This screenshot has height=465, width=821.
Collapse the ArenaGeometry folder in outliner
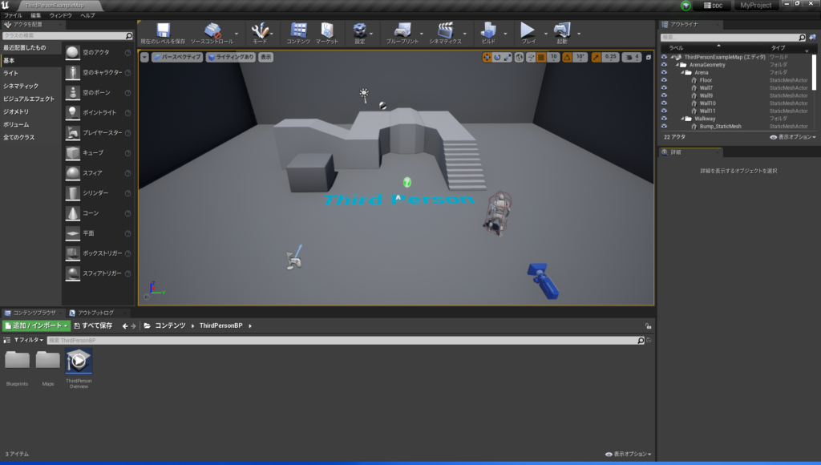point(677,65)
